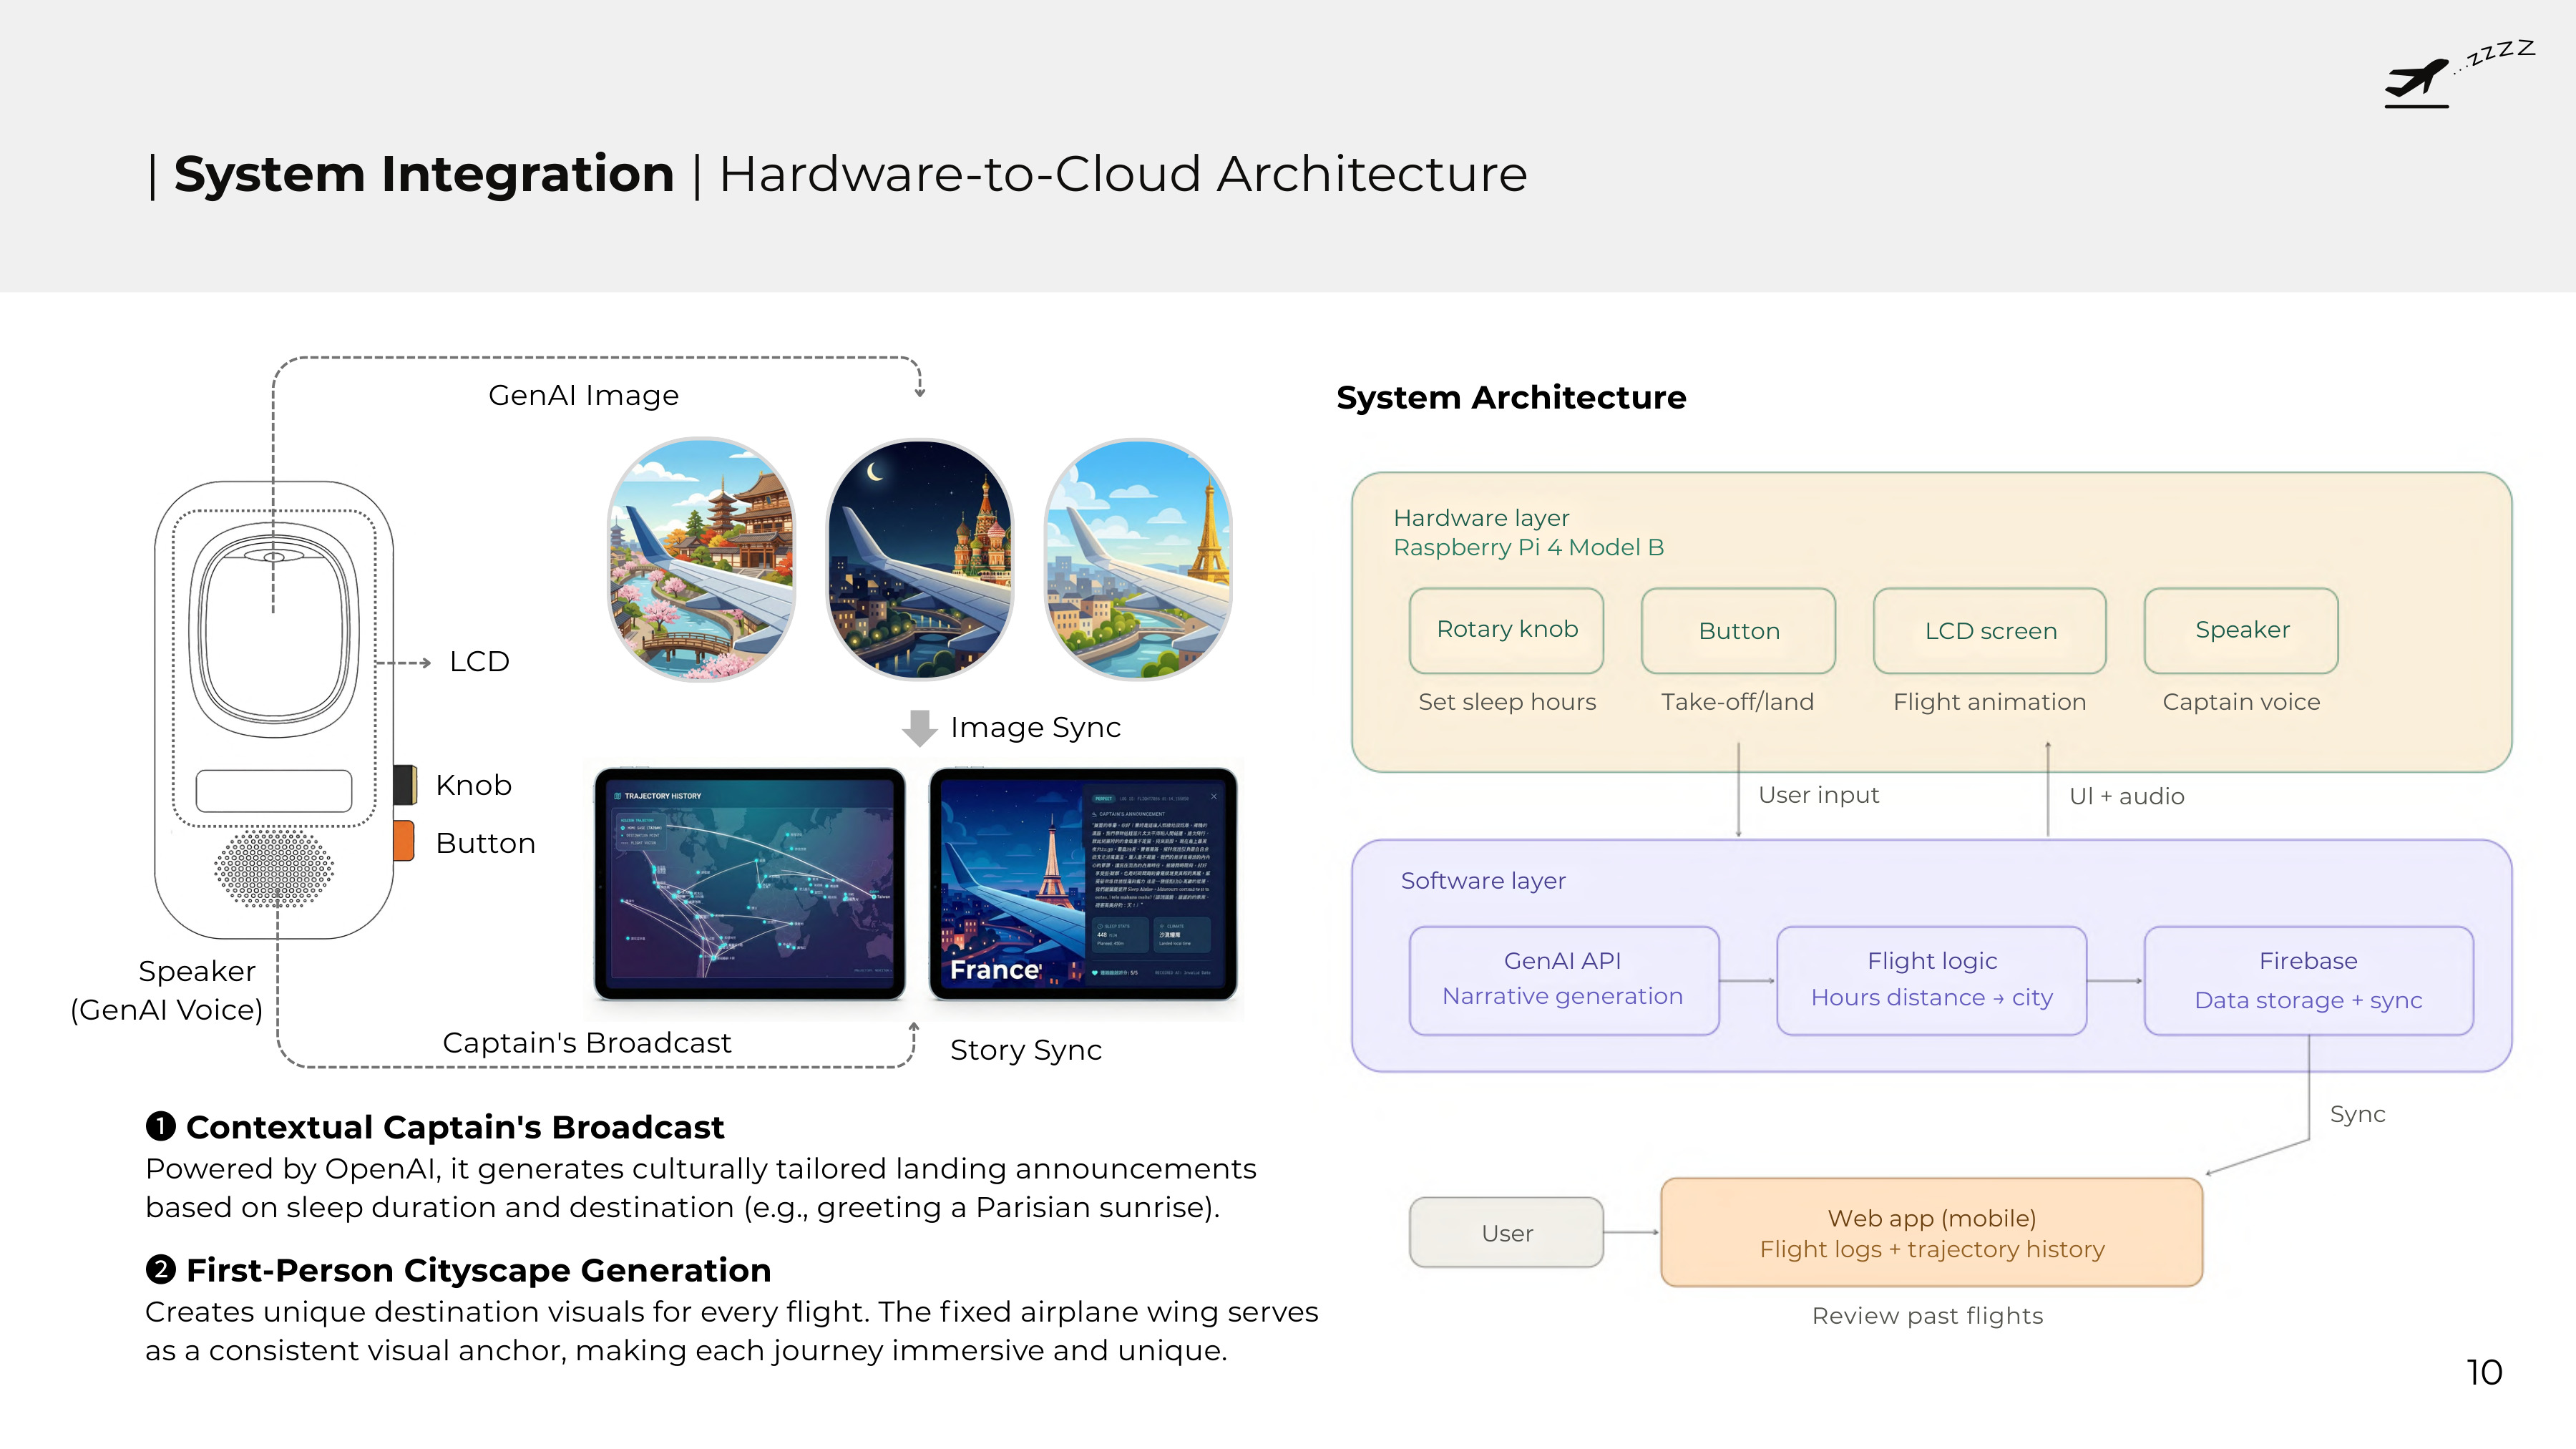The height and width of the screenshot is (1449, 2576).
Task: Click the Review past flights caption
Action: (x=1928, y=1316)
